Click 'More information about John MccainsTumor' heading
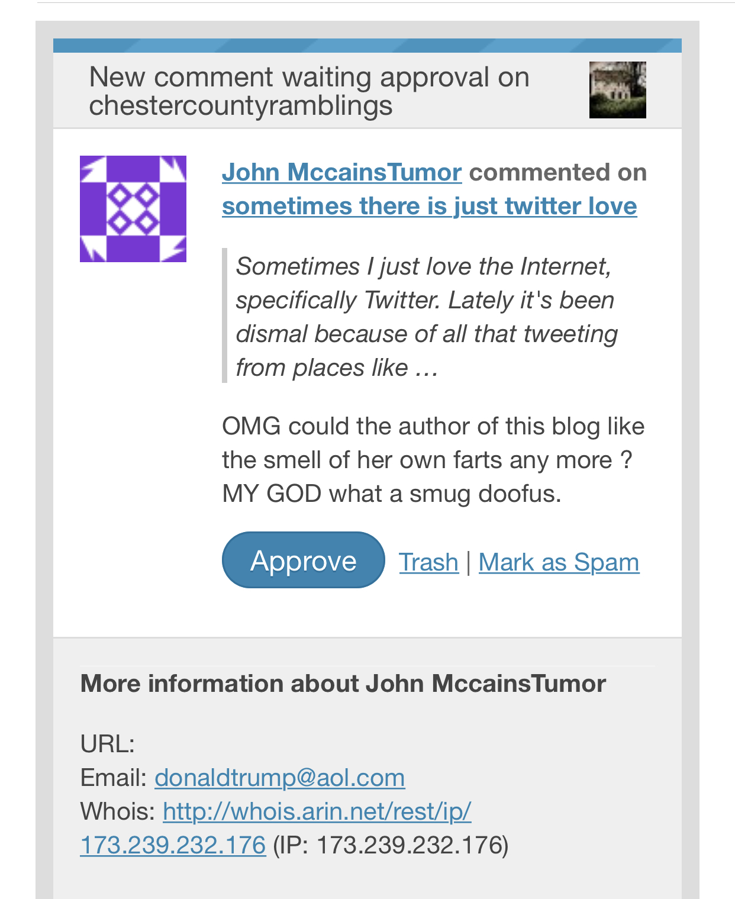This screenshot has height=899, width=735. pos(343,684)
